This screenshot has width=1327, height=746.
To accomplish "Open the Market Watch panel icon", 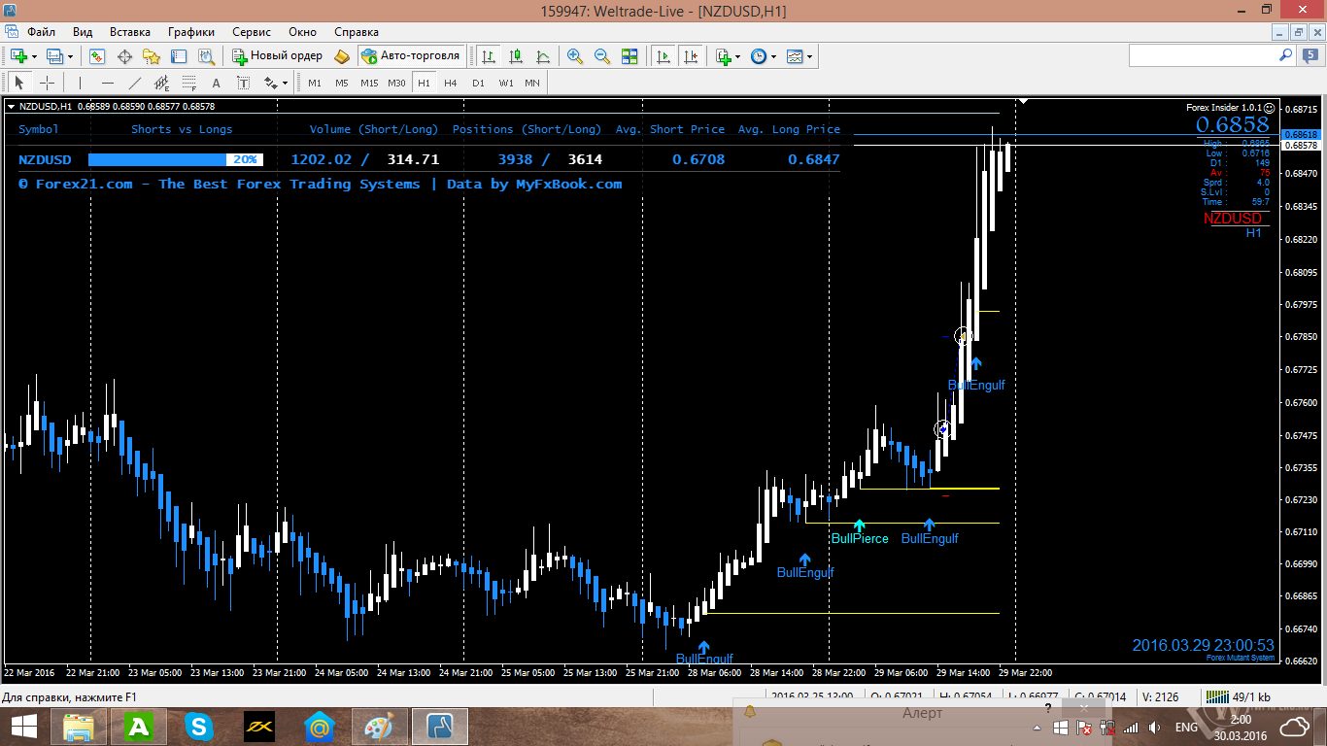I will pyautogui.click(x=97, y=56).
